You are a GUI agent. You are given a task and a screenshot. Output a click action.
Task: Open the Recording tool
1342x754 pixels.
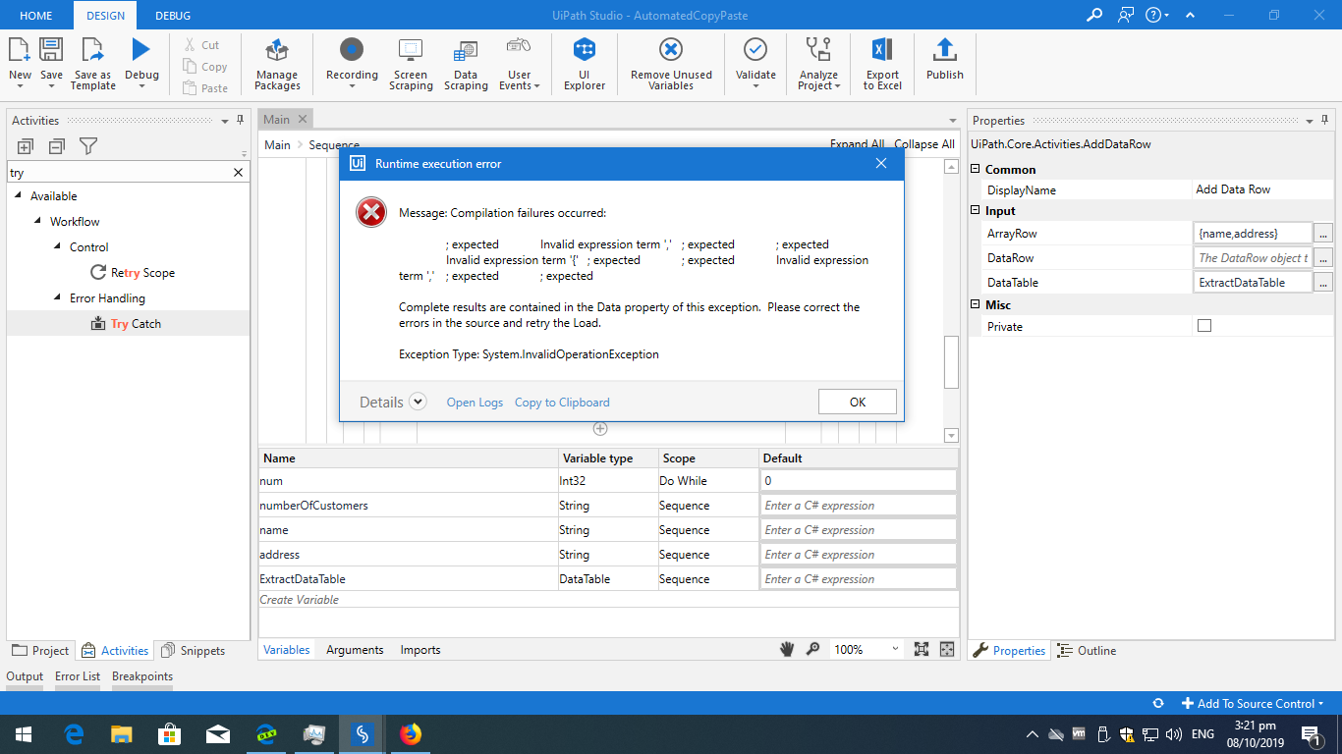tap(352, 64)
